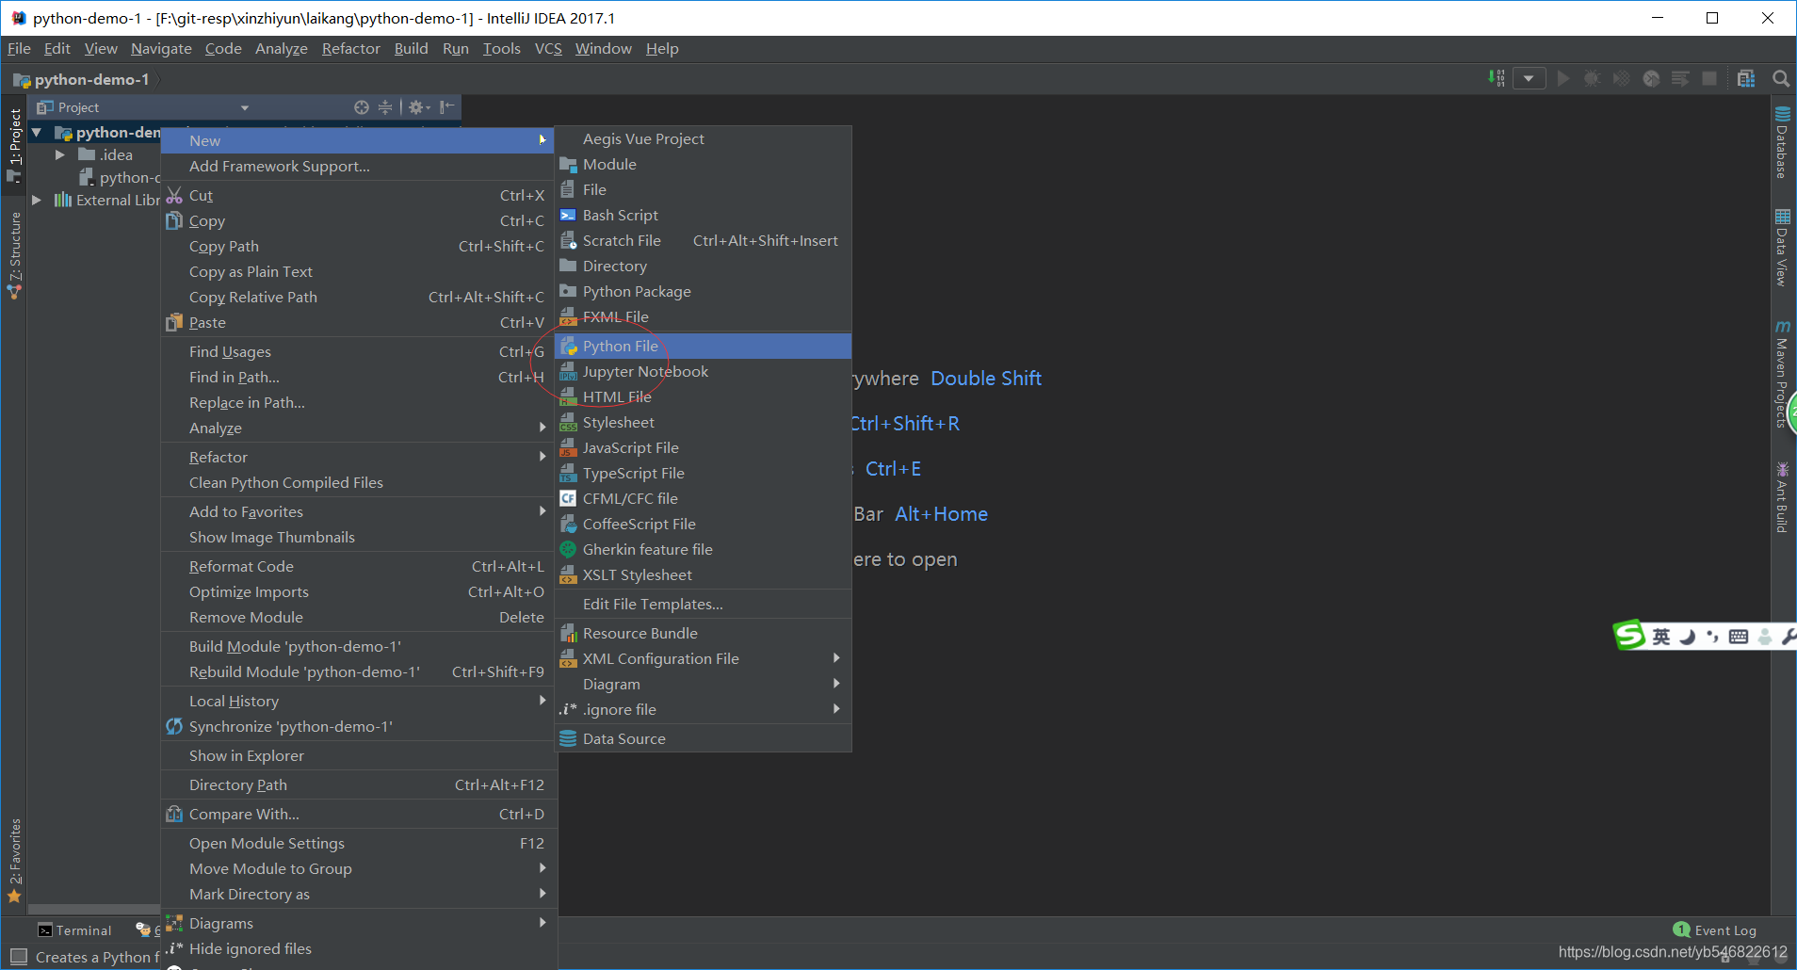Screen dimensions: 1797x970
Task: Expand the .ignore file submenu
Action: 704,710
